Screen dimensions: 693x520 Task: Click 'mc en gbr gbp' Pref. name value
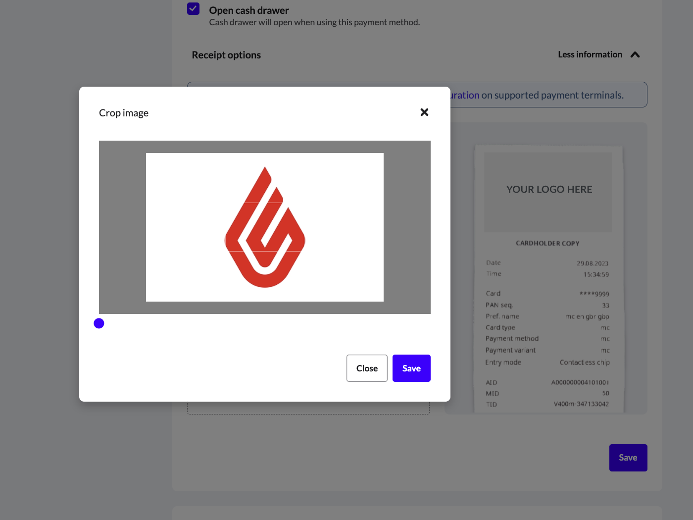coord(587,316)
